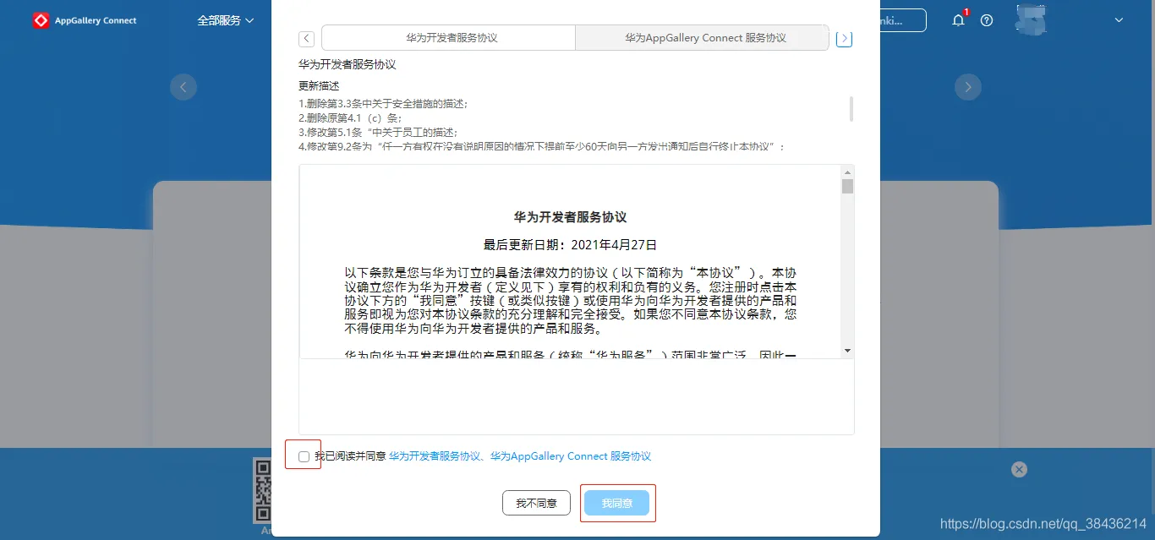Click the AppGallery Connect logo

[x=85, y=20]
